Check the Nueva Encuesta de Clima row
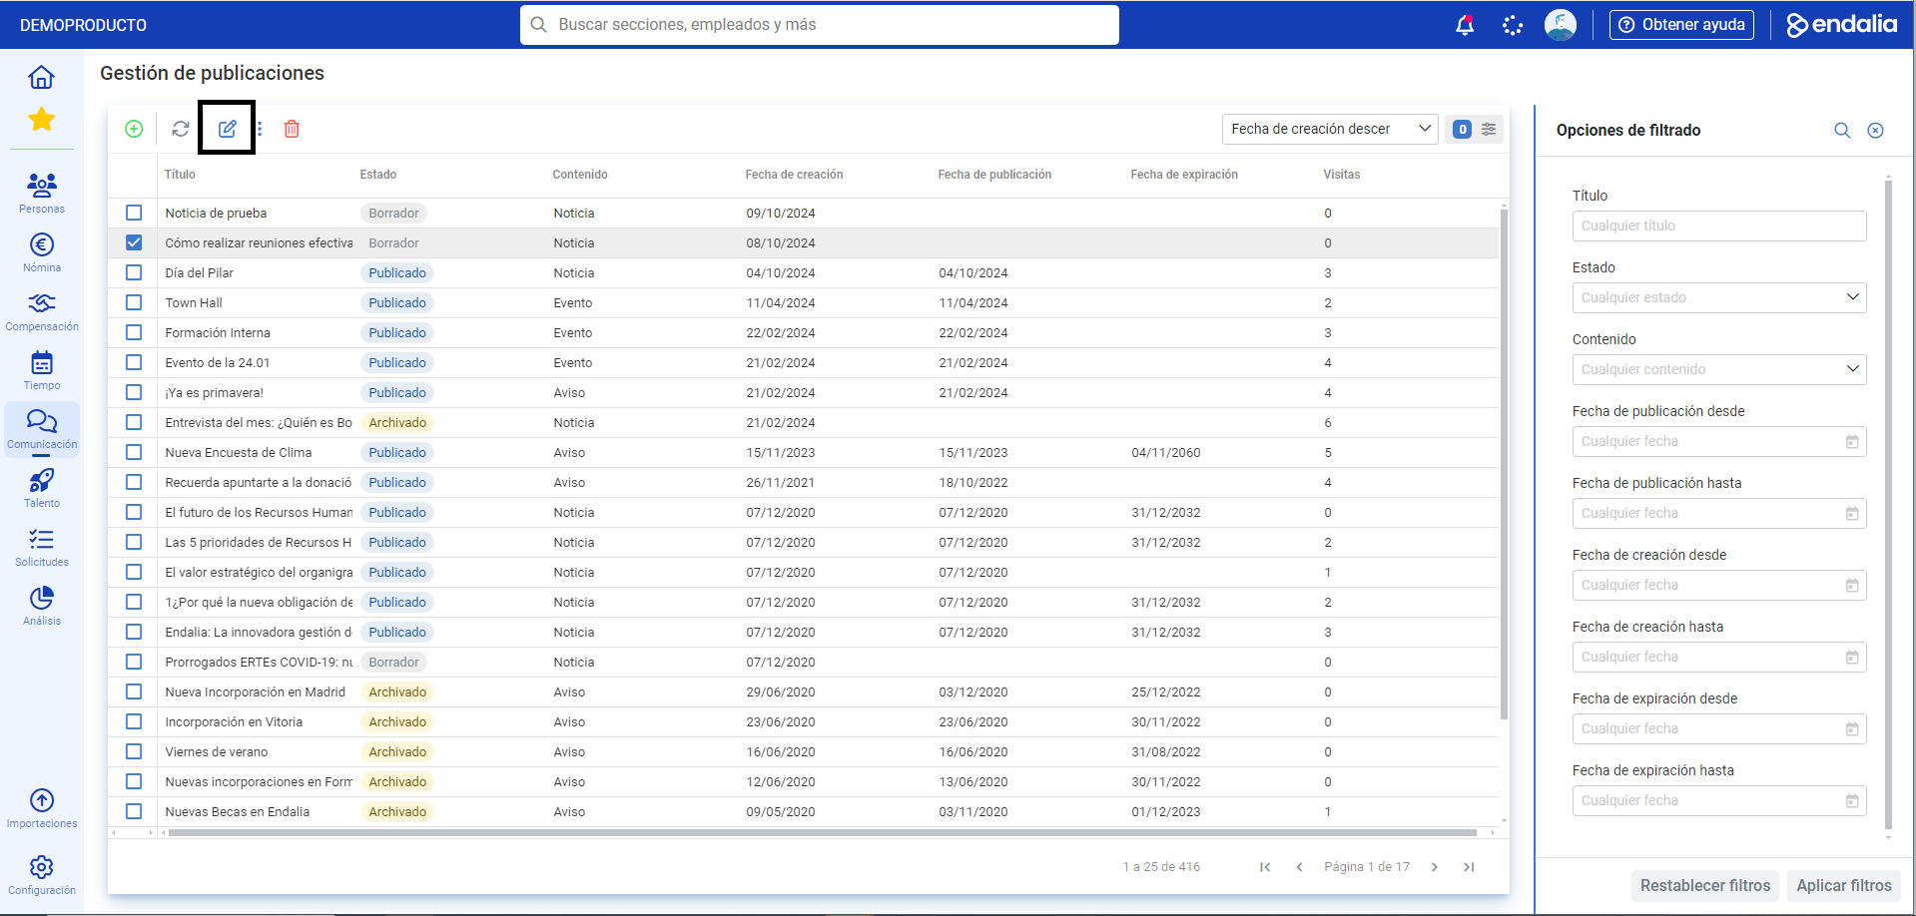Image resolution: width=1916 pixels, height=916 pixels. tap(134, 452)
